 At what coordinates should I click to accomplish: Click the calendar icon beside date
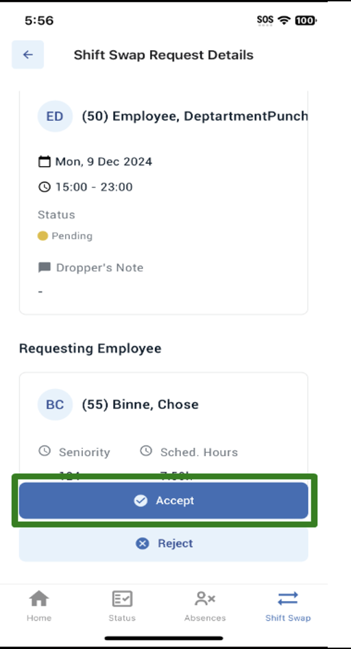point(45,161)
